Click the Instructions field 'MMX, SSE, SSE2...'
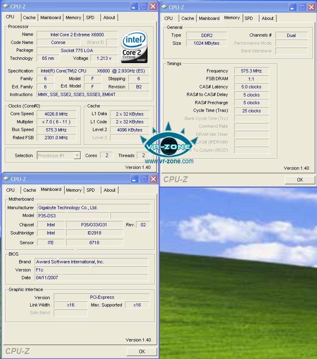 point(93,94)
